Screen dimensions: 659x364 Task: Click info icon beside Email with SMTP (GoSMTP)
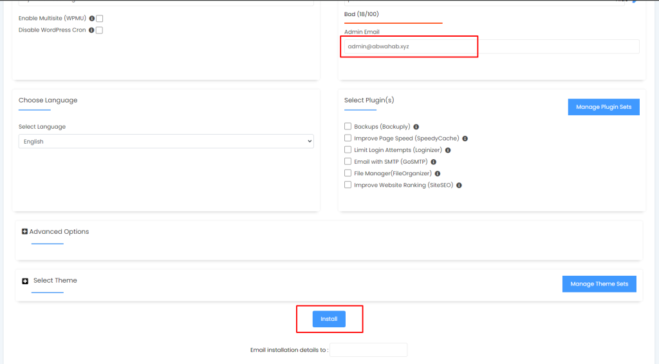coord(433,162)
